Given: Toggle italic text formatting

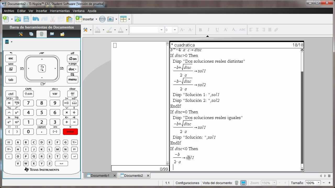Looking at the screenshot, I should point(209,30).
